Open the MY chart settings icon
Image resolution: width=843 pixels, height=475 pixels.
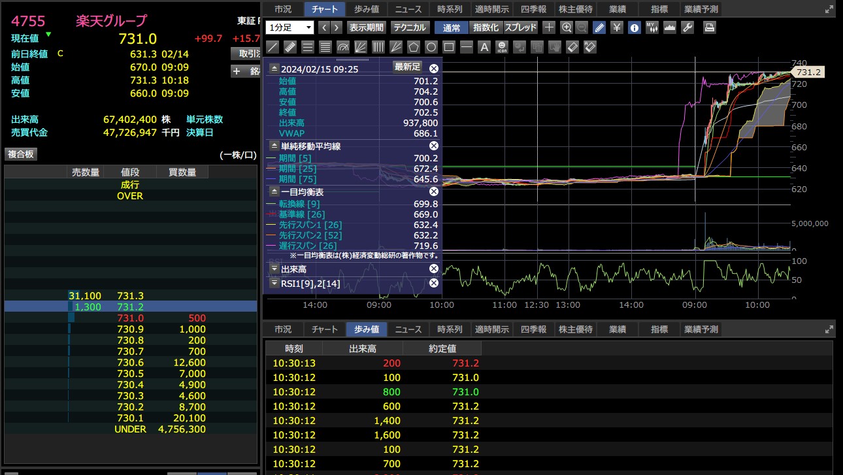(x=652, y=27)
